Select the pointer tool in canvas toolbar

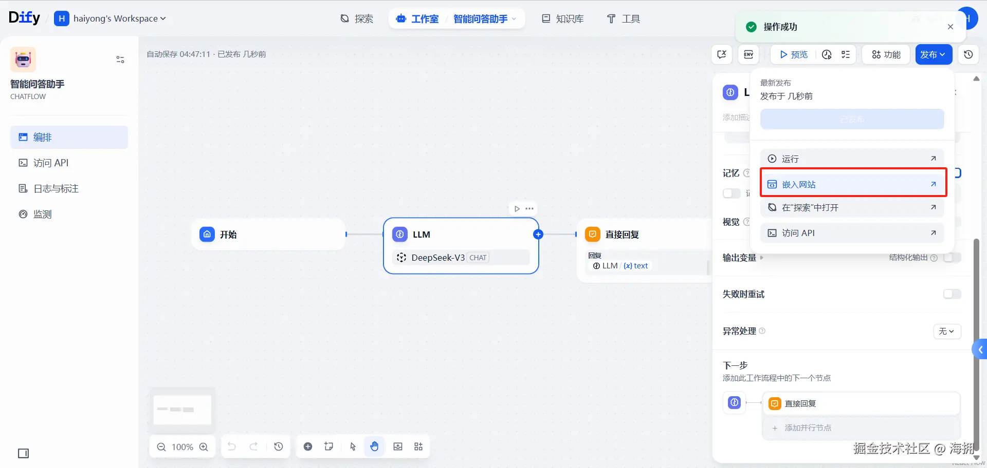click(352, 446)
